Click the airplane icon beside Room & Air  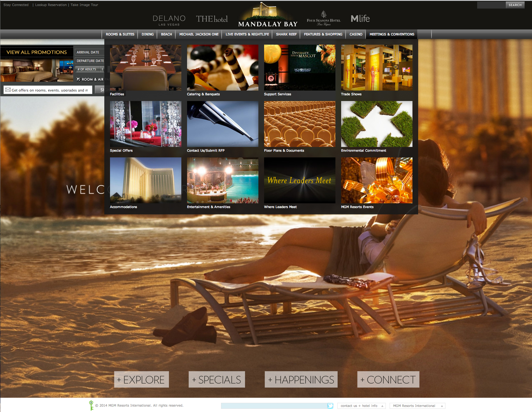tap(78, 79)
